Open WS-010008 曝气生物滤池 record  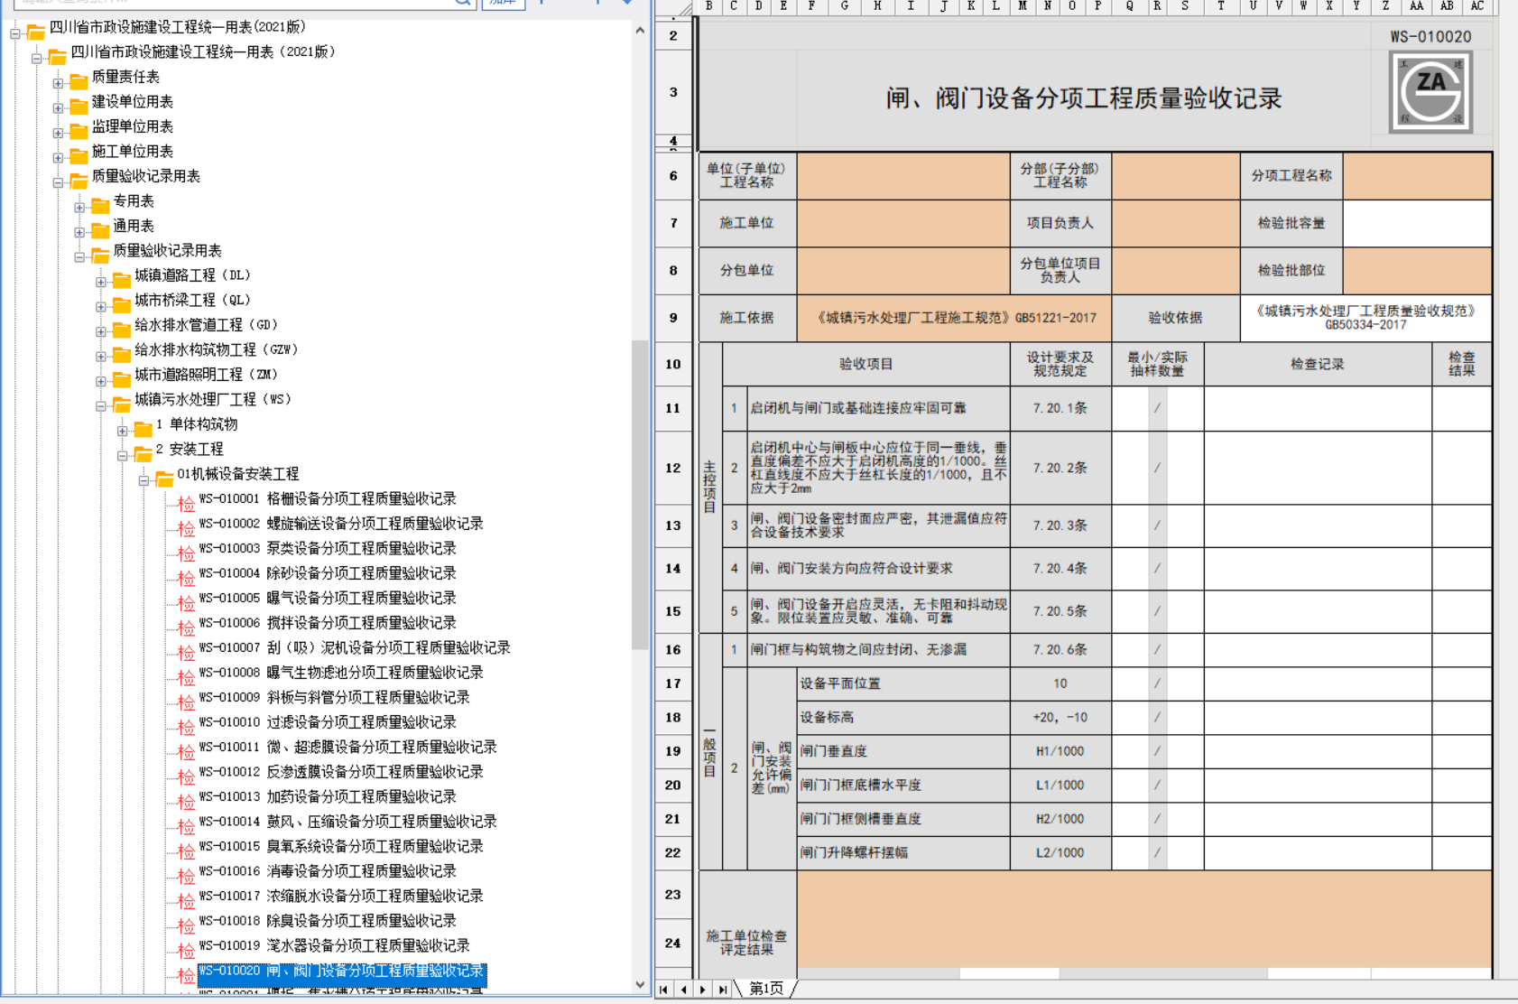click(x=341, y=673)
